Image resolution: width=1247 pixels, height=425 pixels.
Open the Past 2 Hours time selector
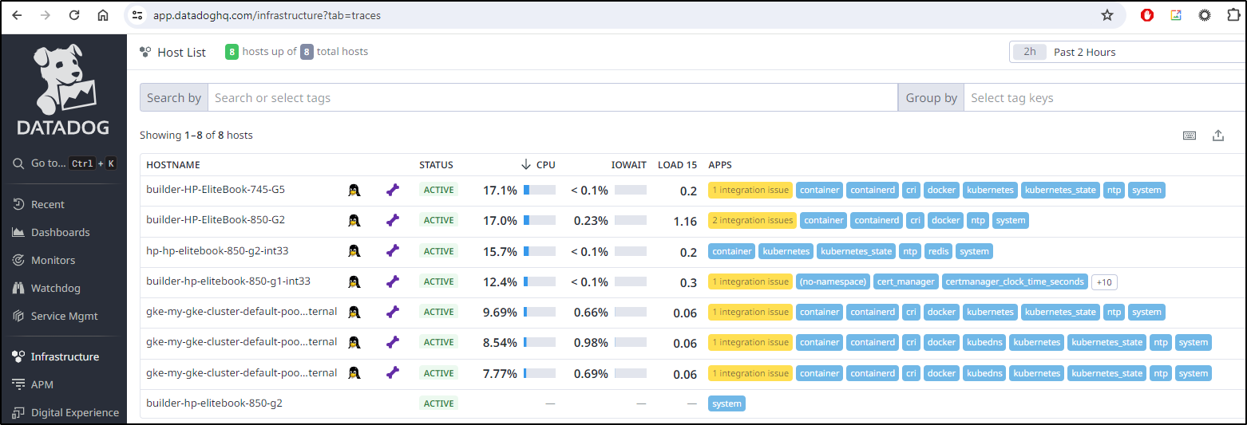tap(1128, 52)
